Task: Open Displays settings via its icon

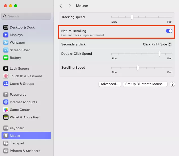Action: coord(6,35)
